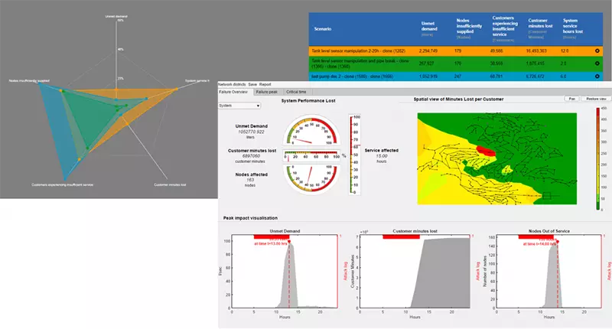Click the peak marker in Unmet Demand chart

click(289, 241)
